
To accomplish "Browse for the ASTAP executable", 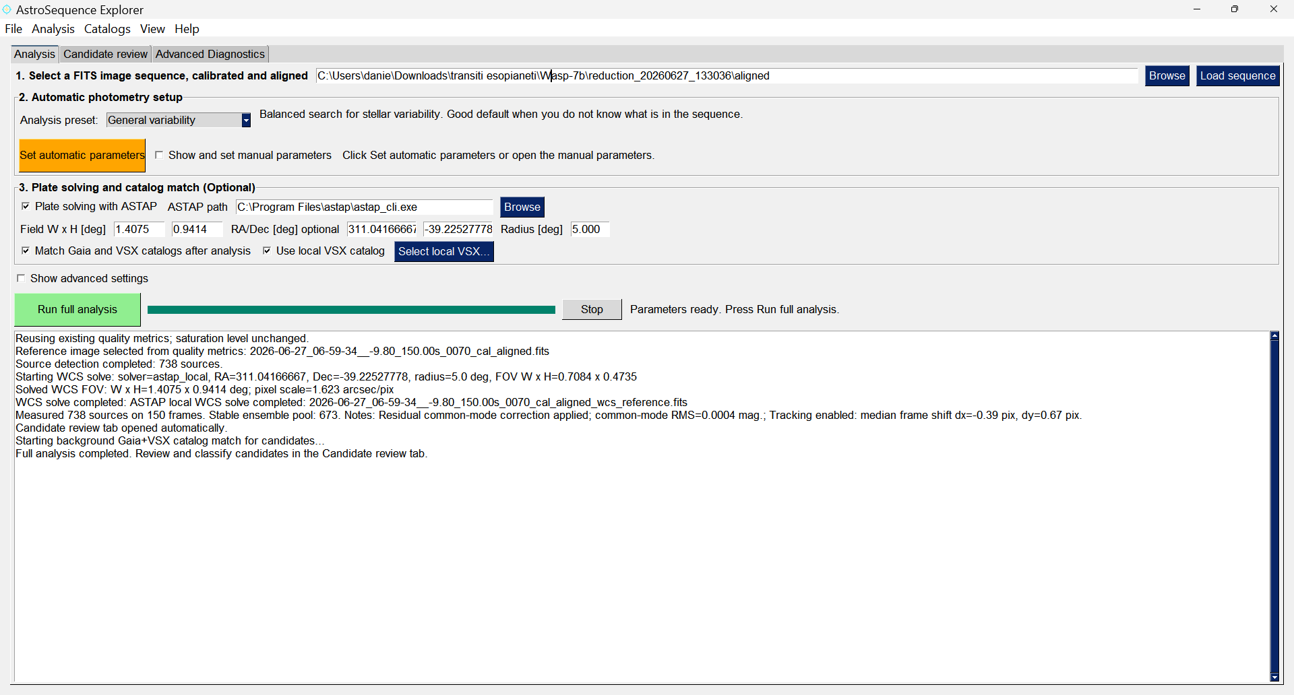I will [522, 207].
